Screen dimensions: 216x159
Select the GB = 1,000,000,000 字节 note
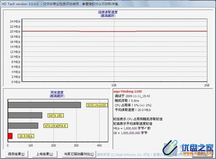(x=130, y=133)
